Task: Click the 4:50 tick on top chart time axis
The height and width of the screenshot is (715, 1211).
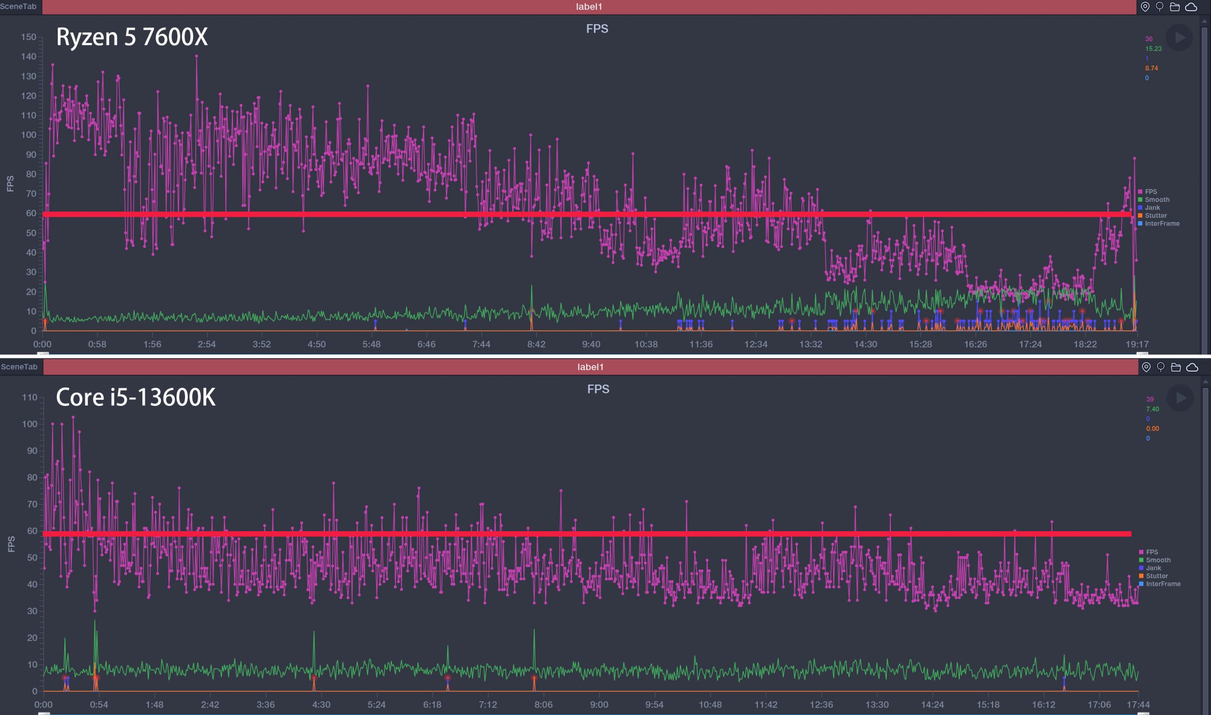Action: (x=316, y=345)
